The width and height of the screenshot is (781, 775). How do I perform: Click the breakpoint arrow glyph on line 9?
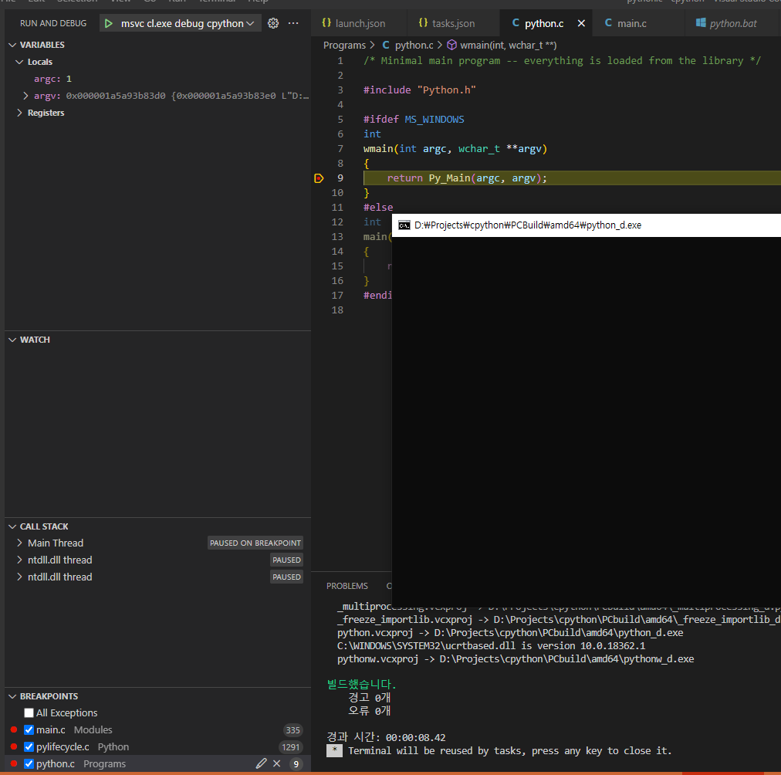tap(319, 178)
